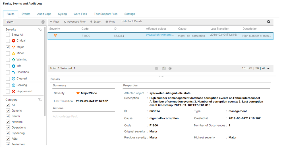The width and height of the screenshot is (284, 147).
Task: Click the Cleared checkmark circle icon
Action: click(x=14, y=79)
